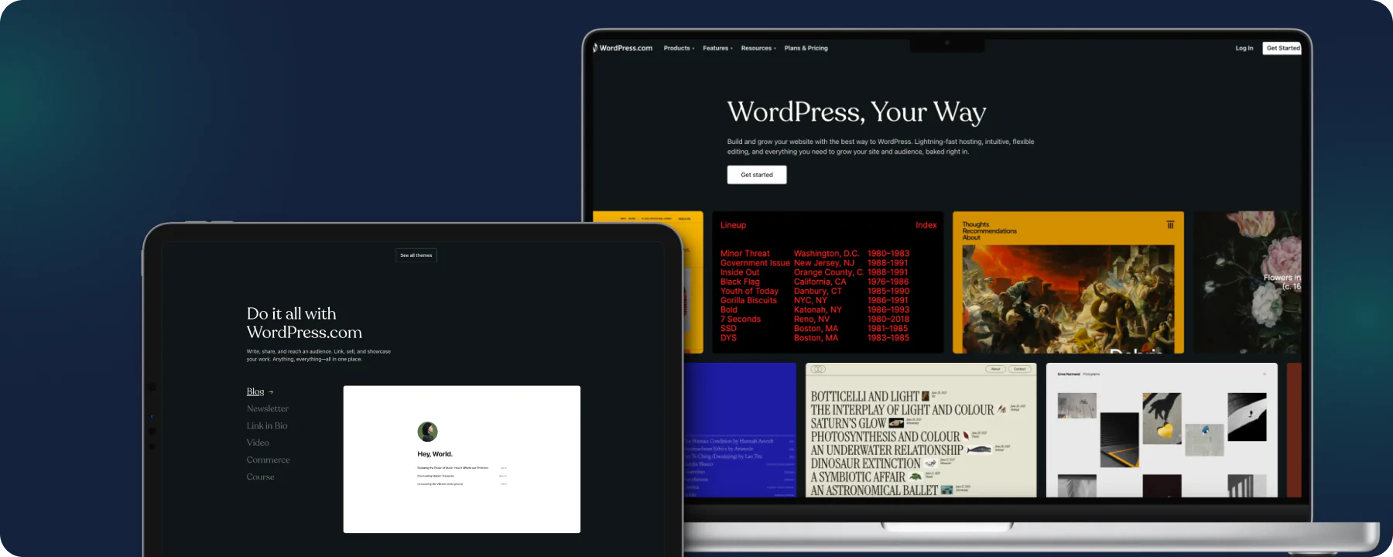Click the 'WordPress, Your Way' headline
The height and width of the screenshot is (557, 1393).
click(857, 112)
